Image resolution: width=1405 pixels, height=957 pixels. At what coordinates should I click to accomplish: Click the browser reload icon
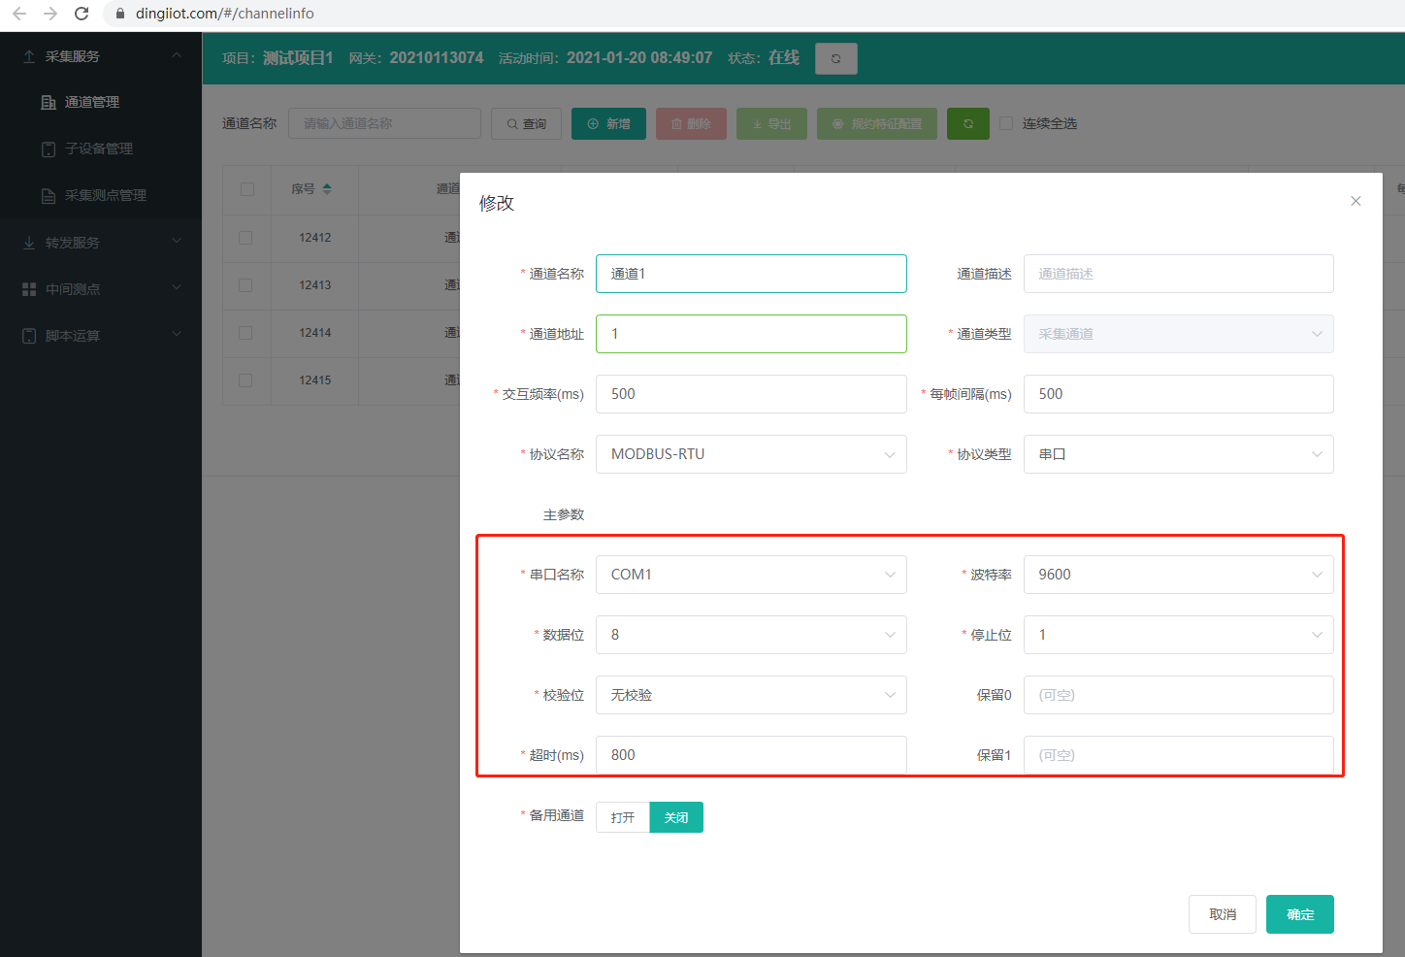click(x=82, y=14)
